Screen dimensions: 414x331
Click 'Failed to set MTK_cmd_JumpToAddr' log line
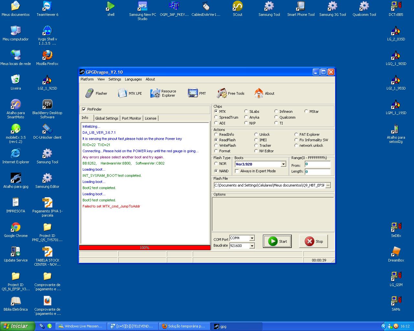(x=111, y=206)
